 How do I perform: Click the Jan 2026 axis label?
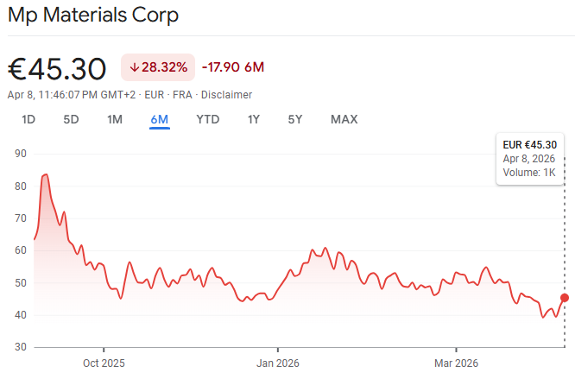(278, 363)
